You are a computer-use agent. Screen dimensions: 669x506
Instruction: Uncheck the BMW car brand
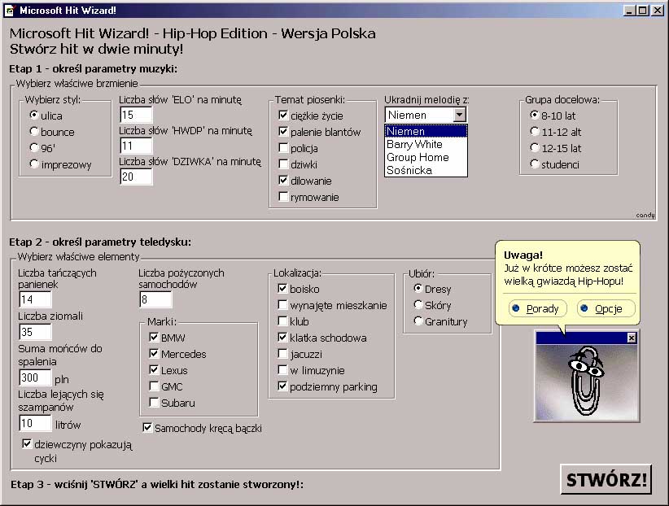[154, 338]
